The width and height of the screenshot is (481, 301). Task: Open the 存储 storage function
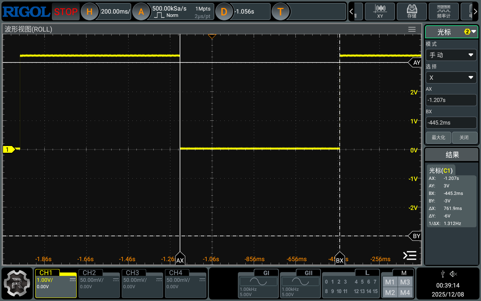pos(412,11)
